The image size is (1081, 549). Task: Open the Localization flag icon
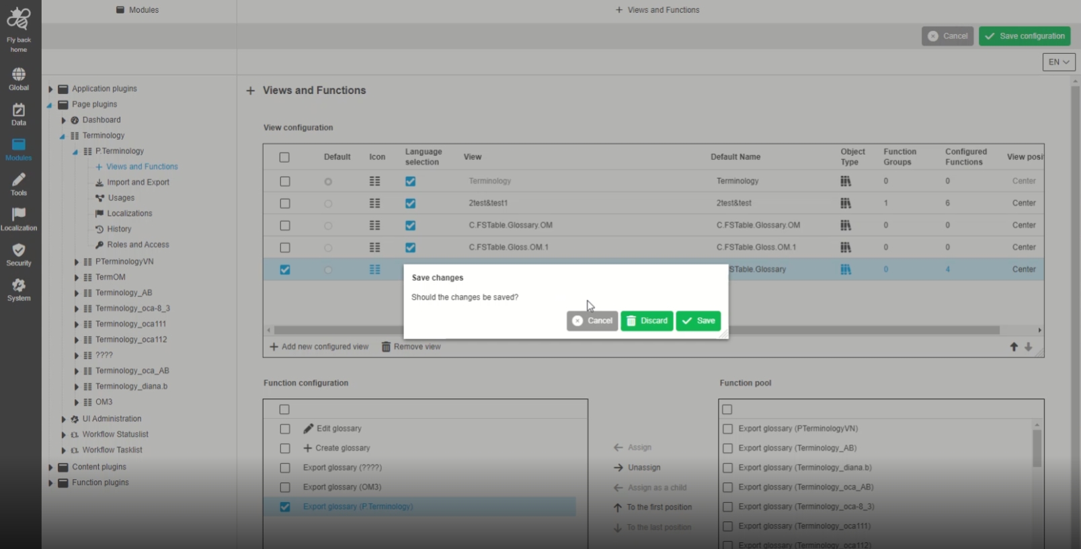pyautogui.click(x=19, y=215)
